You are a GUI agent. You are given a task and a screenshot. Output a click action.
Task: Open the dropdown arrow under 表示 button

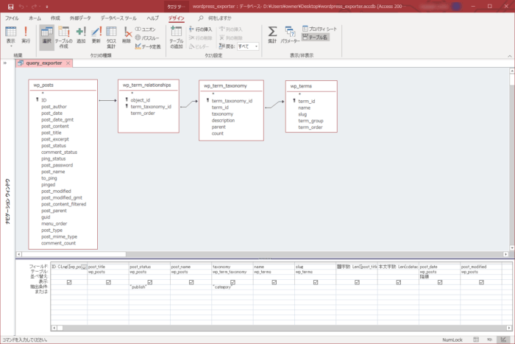tap(10, 46)
